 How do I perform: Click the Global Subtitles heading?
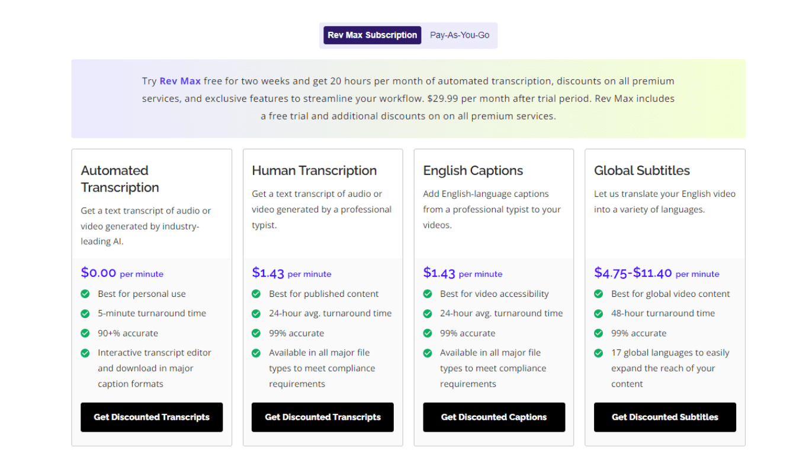click(x=642, y=170)
